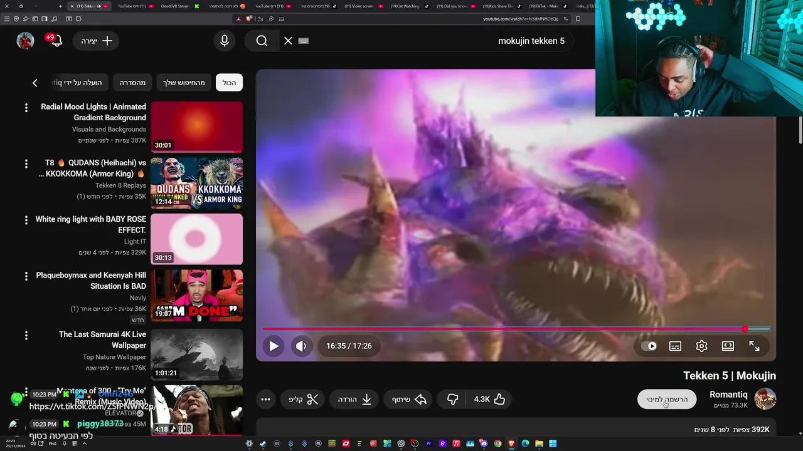803x451 pixels.
Task: Open Steam from the taskbar
Action: [x=263, y=443]
